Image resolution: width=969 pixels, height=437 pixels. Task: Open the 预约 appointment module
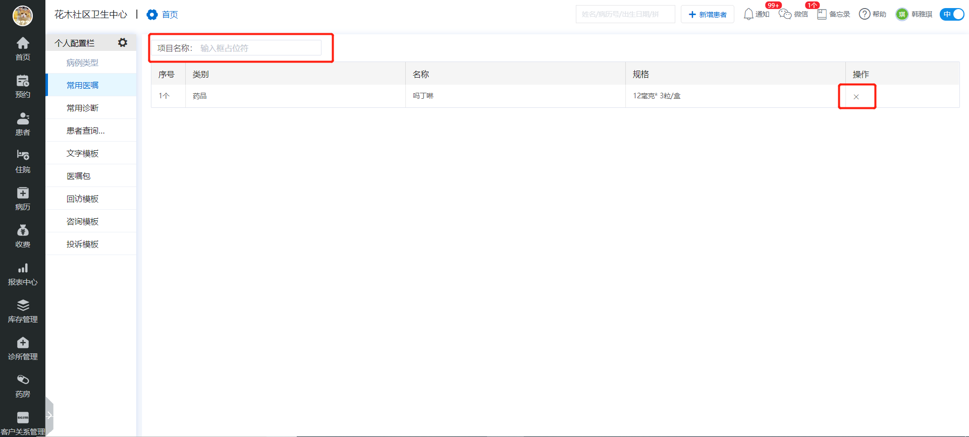pos(23,87)
